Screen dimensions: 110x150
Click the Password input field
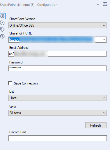click(x=57, y=68)
